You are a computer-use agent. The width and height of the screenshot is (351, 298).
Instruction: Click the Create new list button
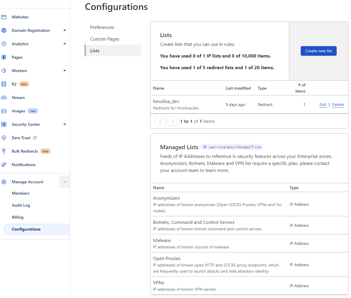point(319,51)
